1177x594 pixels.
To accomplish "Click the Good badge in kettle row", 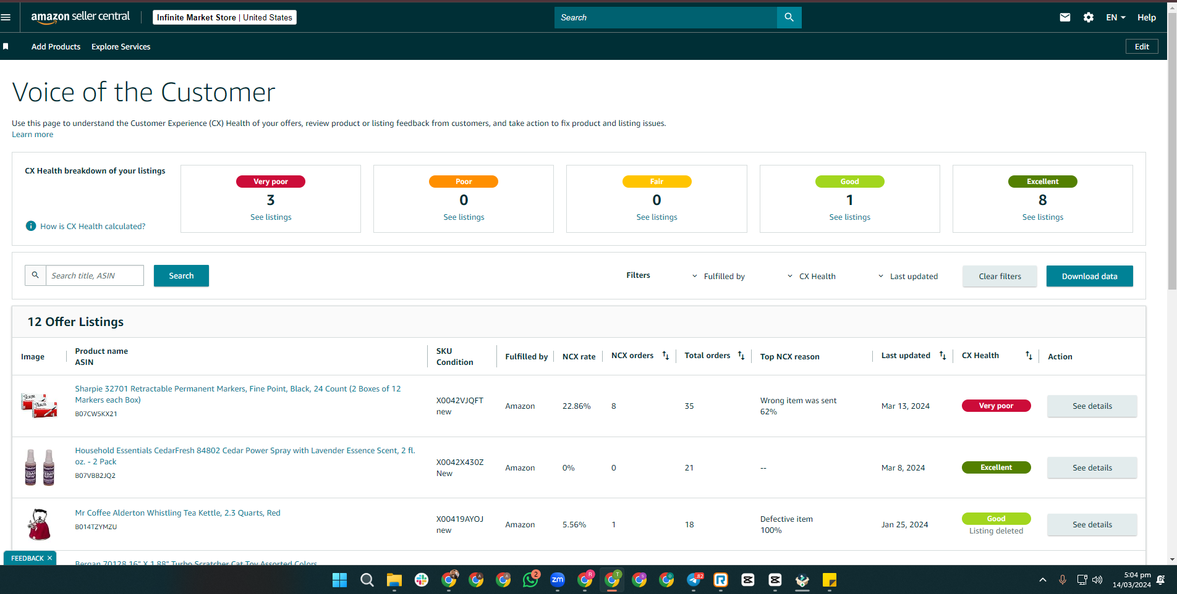I will [x=996, y=519].
